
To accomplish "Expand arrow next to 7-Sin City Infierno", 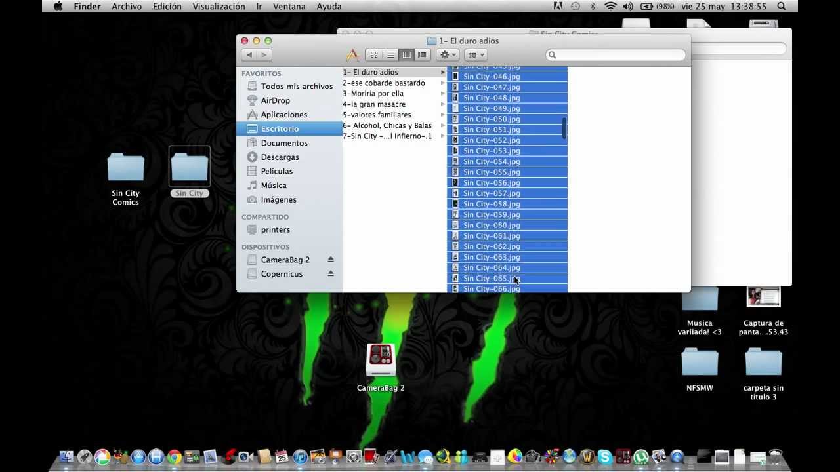I will coord(443,136).
